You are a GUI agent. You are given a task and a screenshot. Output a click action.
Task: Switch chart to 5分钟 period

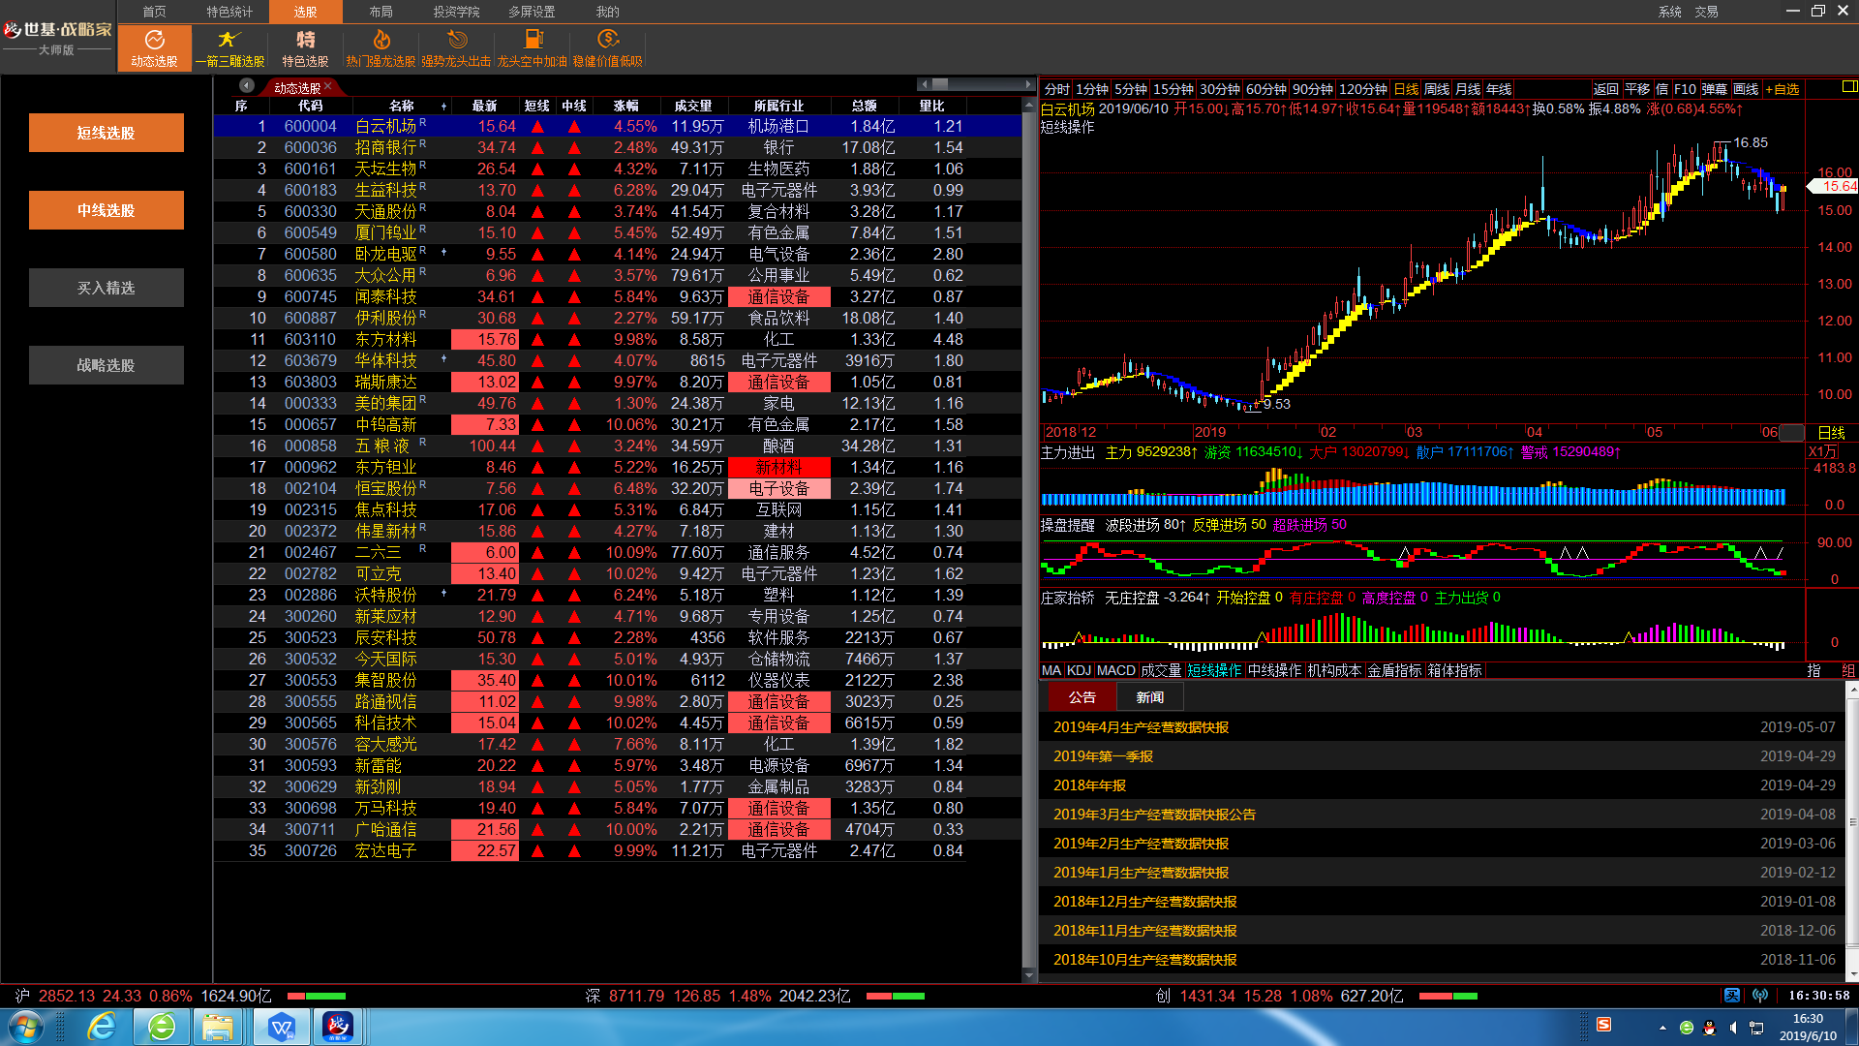[x=1130, y=89]
